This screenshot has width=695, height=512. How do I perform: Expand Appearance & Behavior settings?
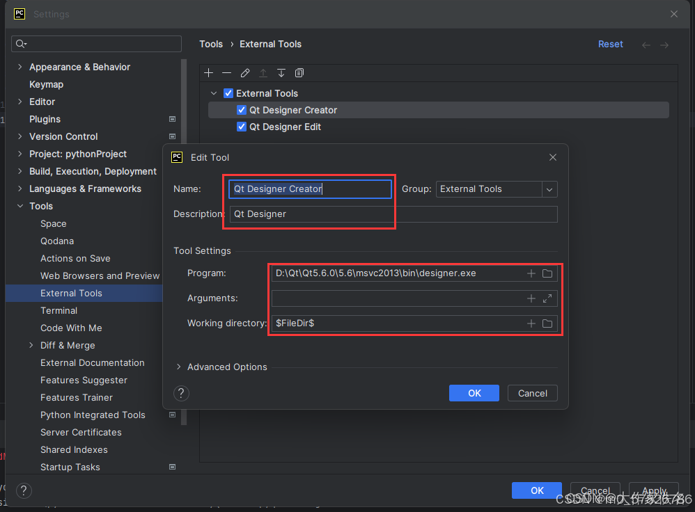pyautogui.click(x=20, y=67)
